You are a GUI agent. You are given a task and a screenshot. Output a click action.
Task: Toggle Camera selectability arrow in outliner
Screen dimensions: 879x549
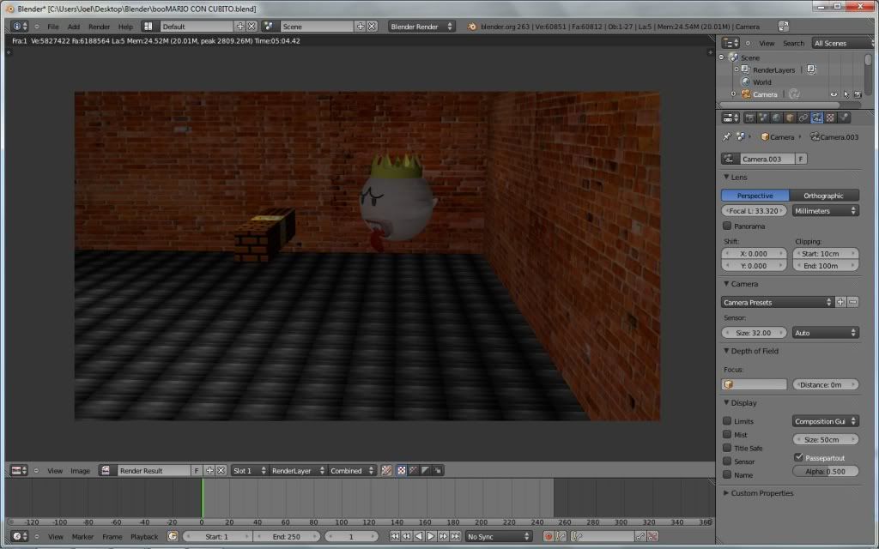pos(846,94)
